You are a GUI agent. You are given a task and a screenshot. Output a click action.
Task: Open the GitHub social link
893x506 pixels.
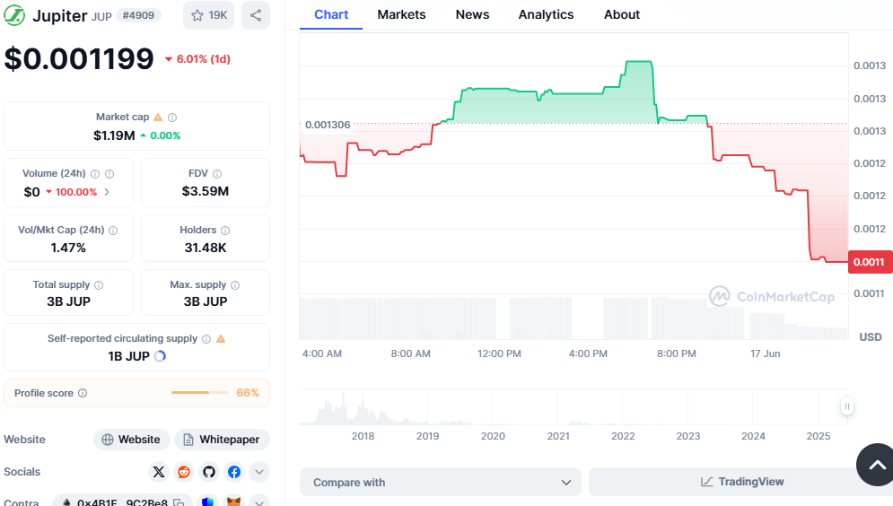click(209, 472)
